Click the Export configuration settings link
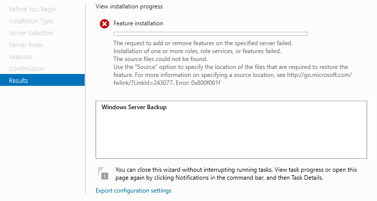Viewport: 377px width, 201px height. pos(133,191)
